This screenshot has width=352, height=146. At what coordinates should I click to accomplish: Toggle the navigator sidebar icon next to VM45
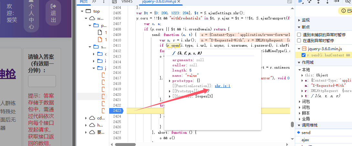click(114, 2)
